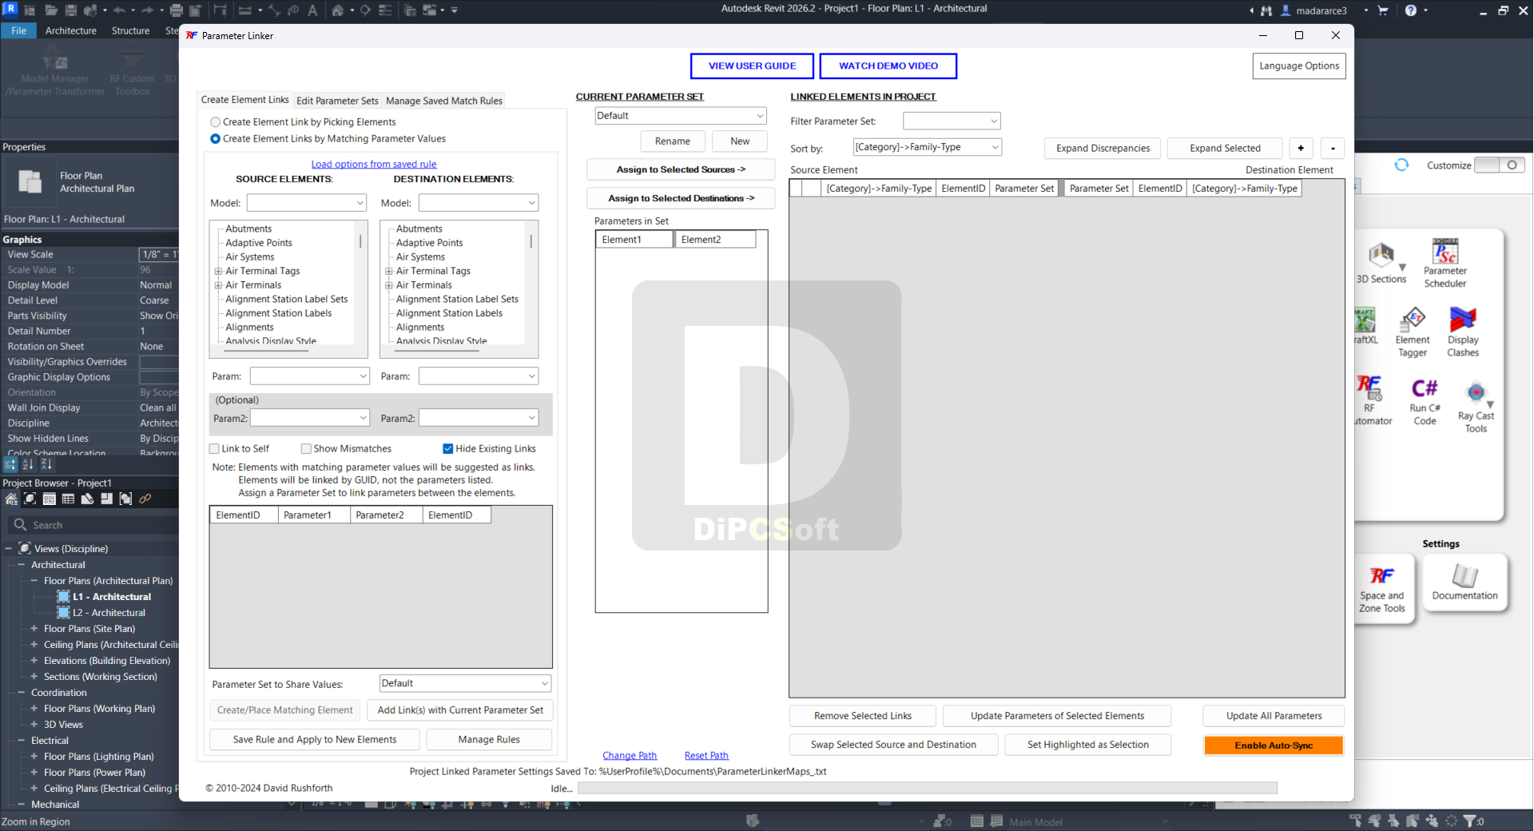Click the Enable Auto-Sync orange button

click(x=1274, y=746)
